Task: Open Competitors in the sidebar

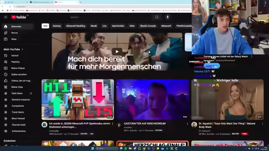Action: pos(18,106)
